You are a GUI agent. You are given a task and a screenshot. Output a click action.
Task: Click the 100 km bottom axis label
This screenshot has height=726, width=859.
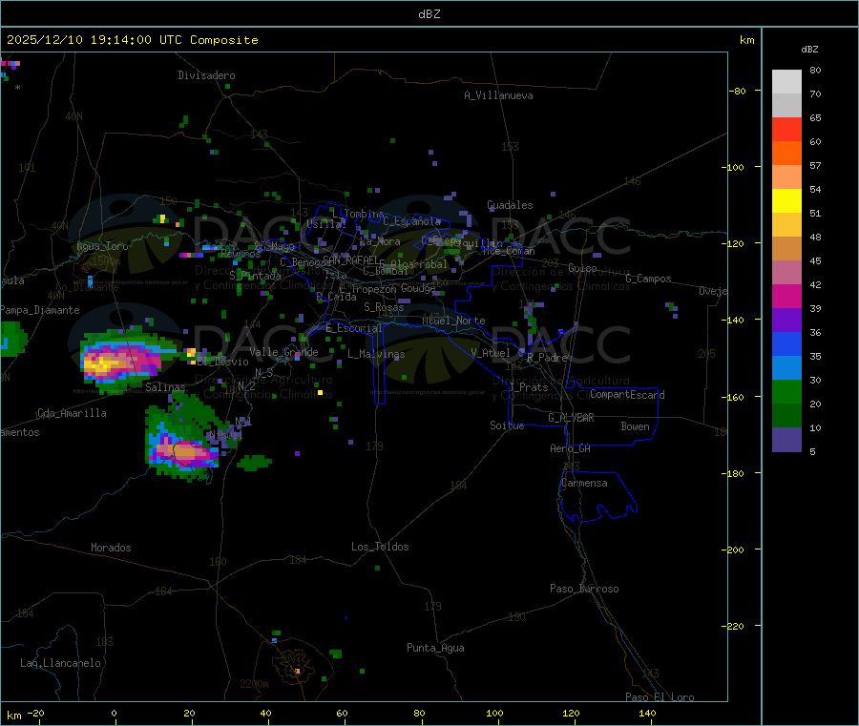[494, 713]
